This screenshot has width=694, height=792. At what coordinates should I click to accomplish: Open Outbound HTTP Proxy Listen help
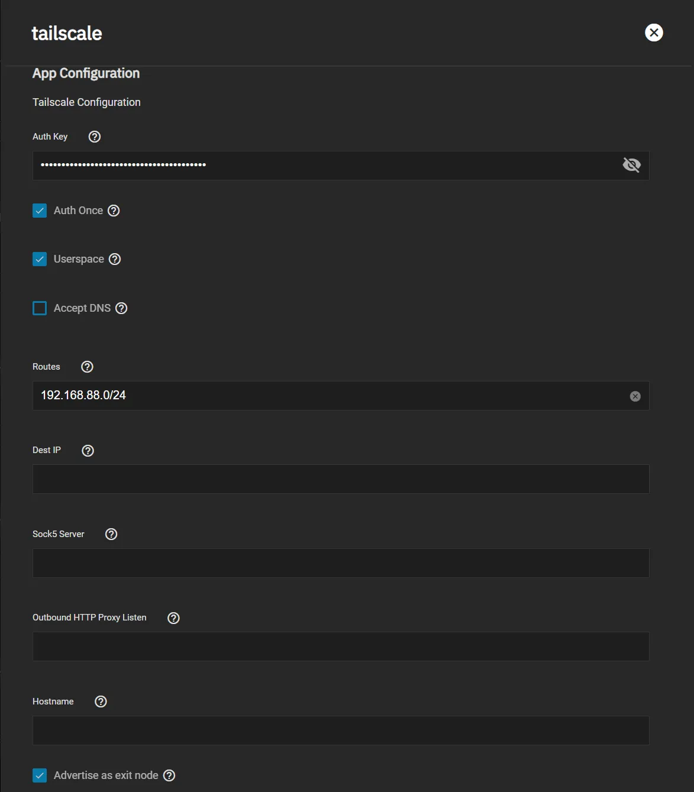pyautogui.click(x=173, y=618)
